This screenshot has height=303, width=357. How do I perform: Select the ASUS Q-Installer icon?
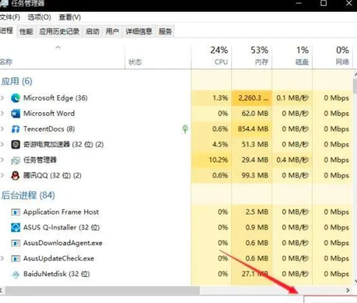(16, 228)
